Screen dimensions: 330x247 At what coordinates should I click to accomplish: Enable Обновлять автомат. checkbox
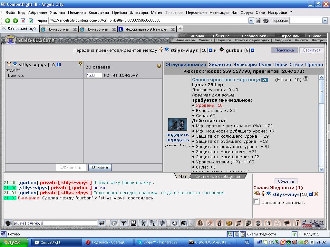pyautogui.click(x=256, y=201)
